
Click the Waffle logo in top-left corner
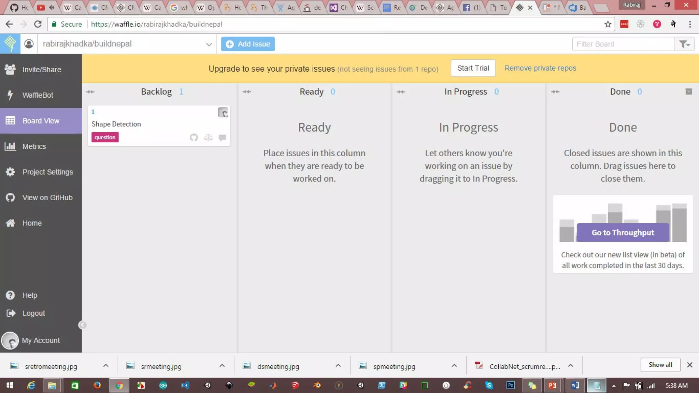[x=10, y=44]
